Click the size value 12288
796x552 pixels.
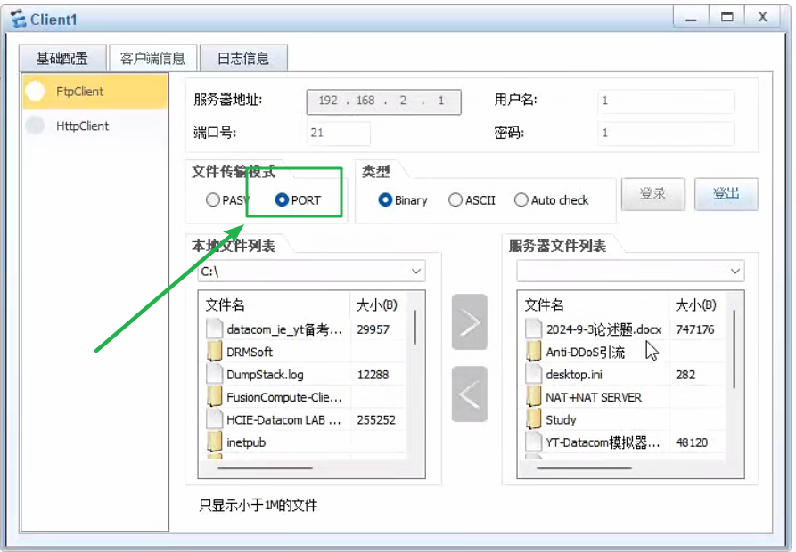(x=373, y=375)
